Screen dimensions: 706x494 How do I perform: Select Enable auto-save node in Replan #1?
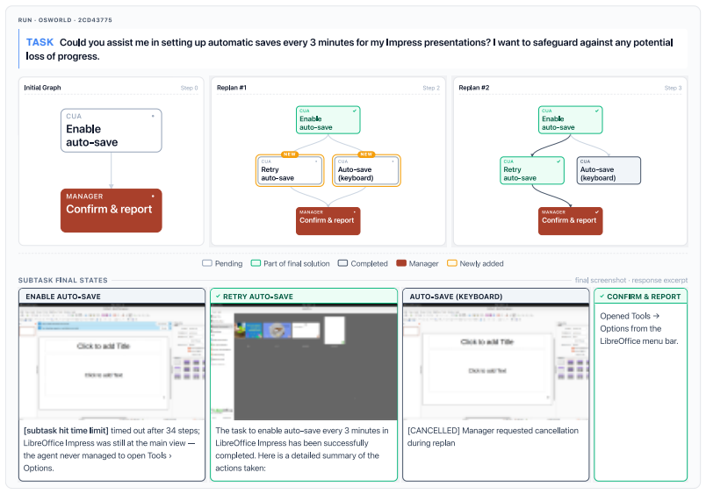[x=328, y=119]
